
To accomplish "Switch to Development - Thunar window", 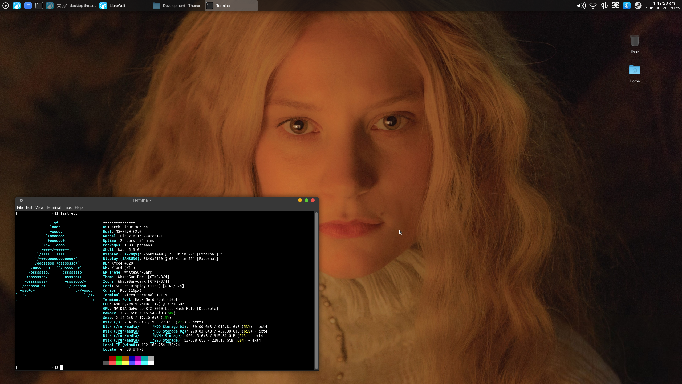I will click(177, 6).
